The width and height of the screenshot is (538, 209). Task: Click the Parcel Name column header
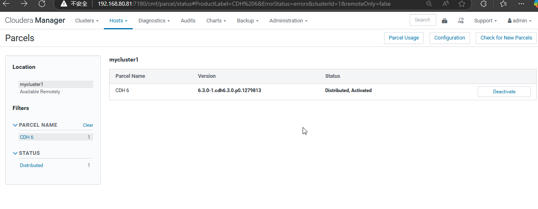[130, 76]
